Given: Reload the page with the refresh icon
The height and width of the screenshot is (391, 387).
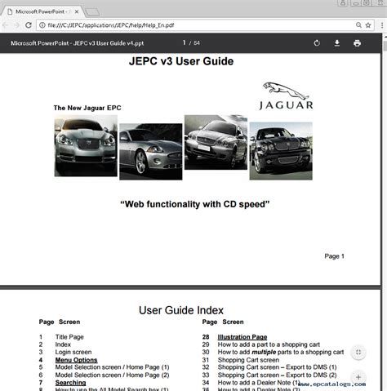Looking at the screenshot, I should pos(29,25).
